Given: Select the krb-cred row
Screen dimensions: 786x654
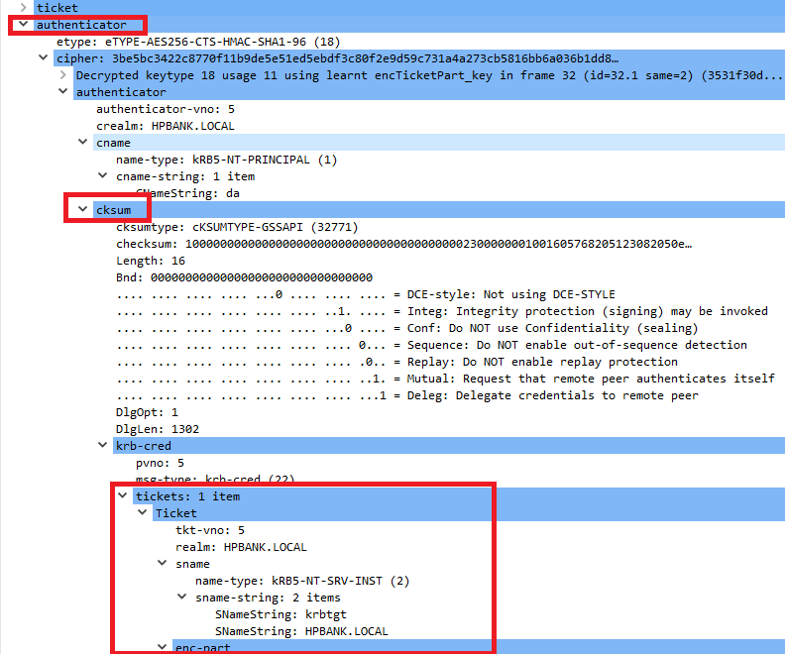Looking at the screenshot, I should click(x=144, y=446).
